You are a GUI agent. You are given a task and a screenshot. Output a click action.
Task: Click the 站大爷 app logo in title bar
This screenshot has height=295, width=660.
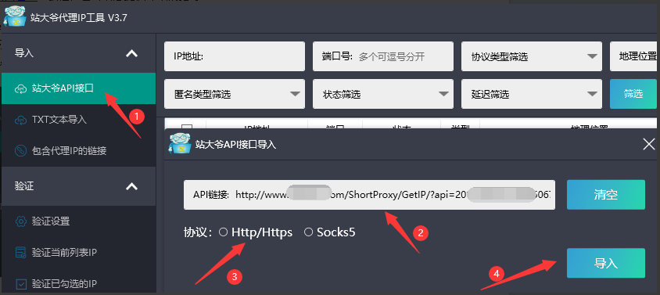pos(15,16)
